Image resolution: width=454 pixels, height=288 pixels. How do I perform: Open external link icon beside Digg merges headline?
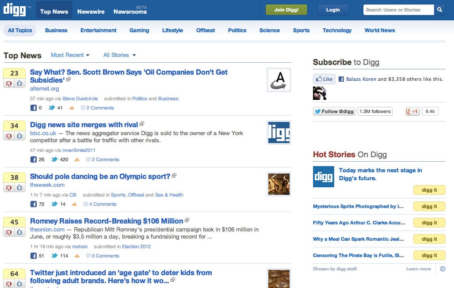142,124
